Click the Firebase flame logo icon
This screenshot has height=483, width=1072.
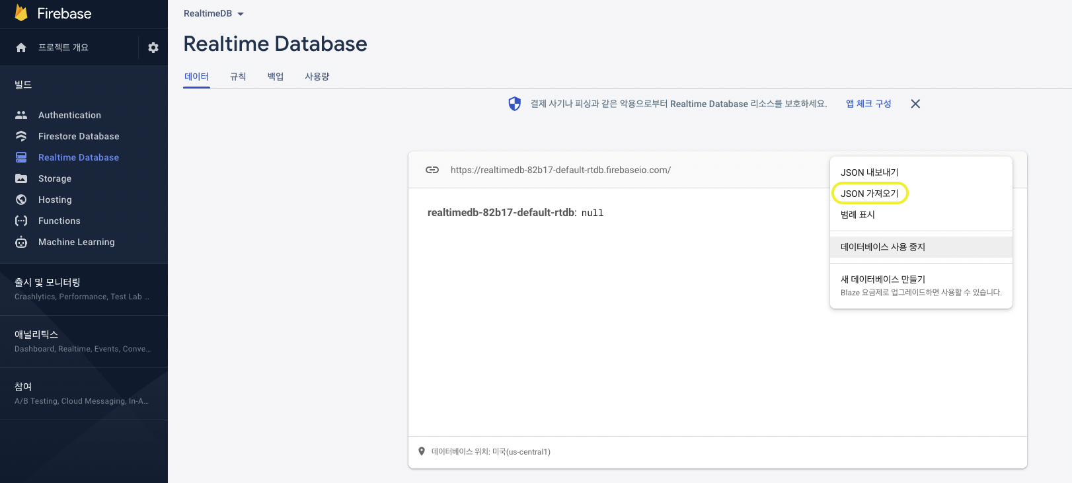[21, 13]
